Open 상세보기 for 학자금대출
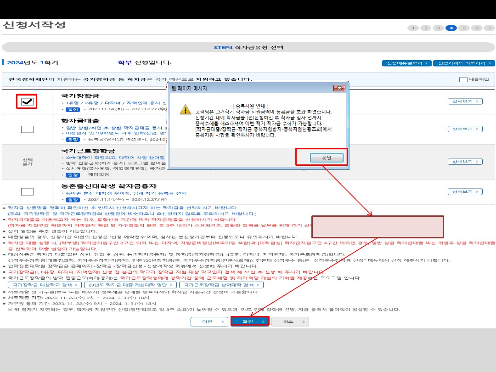Image resolution: width=496 pixels, height=372 pixels. coord(465,129)
